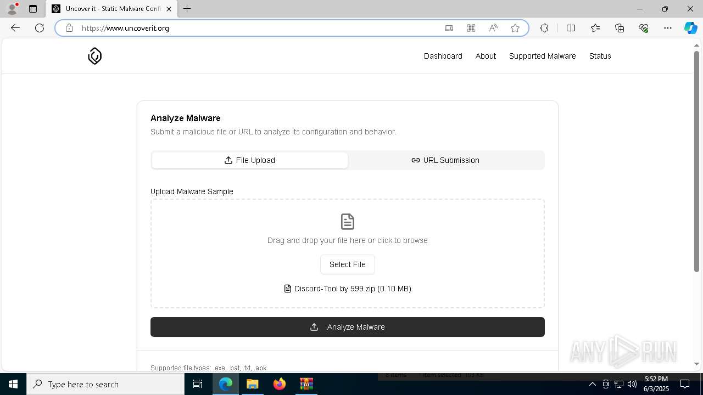Image resolution: width=703 pixels, height=395 pixels.
Task: Open the Copilot sidebar icon
Action: [690, 28]
